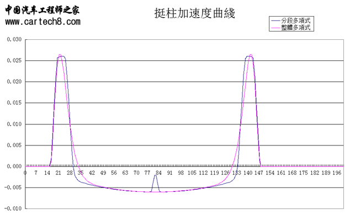355x219 pixels.
Task: Click the -0.005 y-axis label
Action: pyautogui.click(x=13, y=187)
